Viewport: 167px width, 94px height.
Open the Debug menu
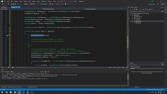25,1
